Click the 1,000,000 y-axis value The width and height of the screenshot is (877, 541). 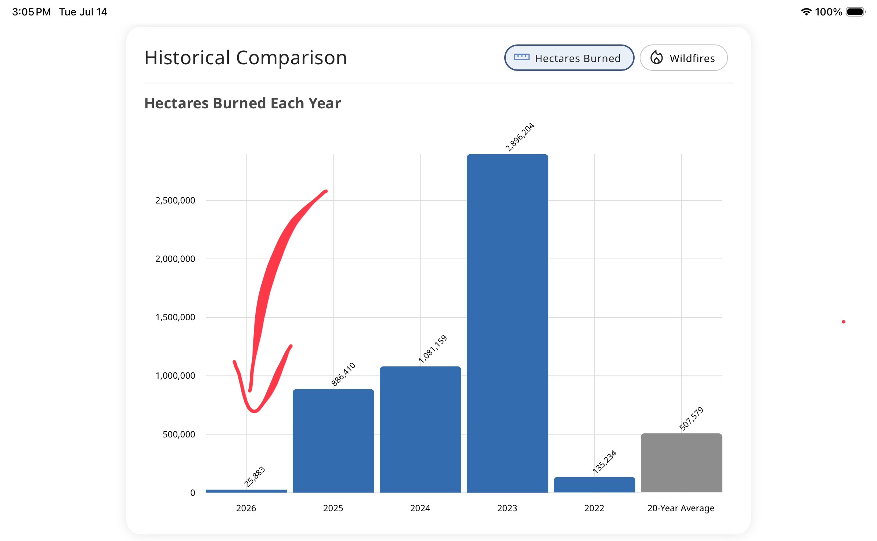175,376
